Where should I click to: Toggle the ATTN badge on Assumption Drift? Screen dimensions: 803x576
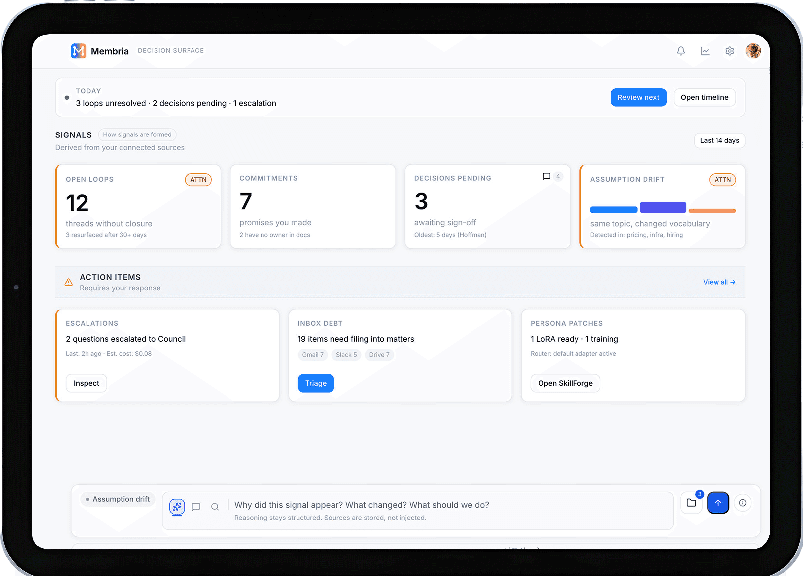pyautogui.click(x=723, y=180)
